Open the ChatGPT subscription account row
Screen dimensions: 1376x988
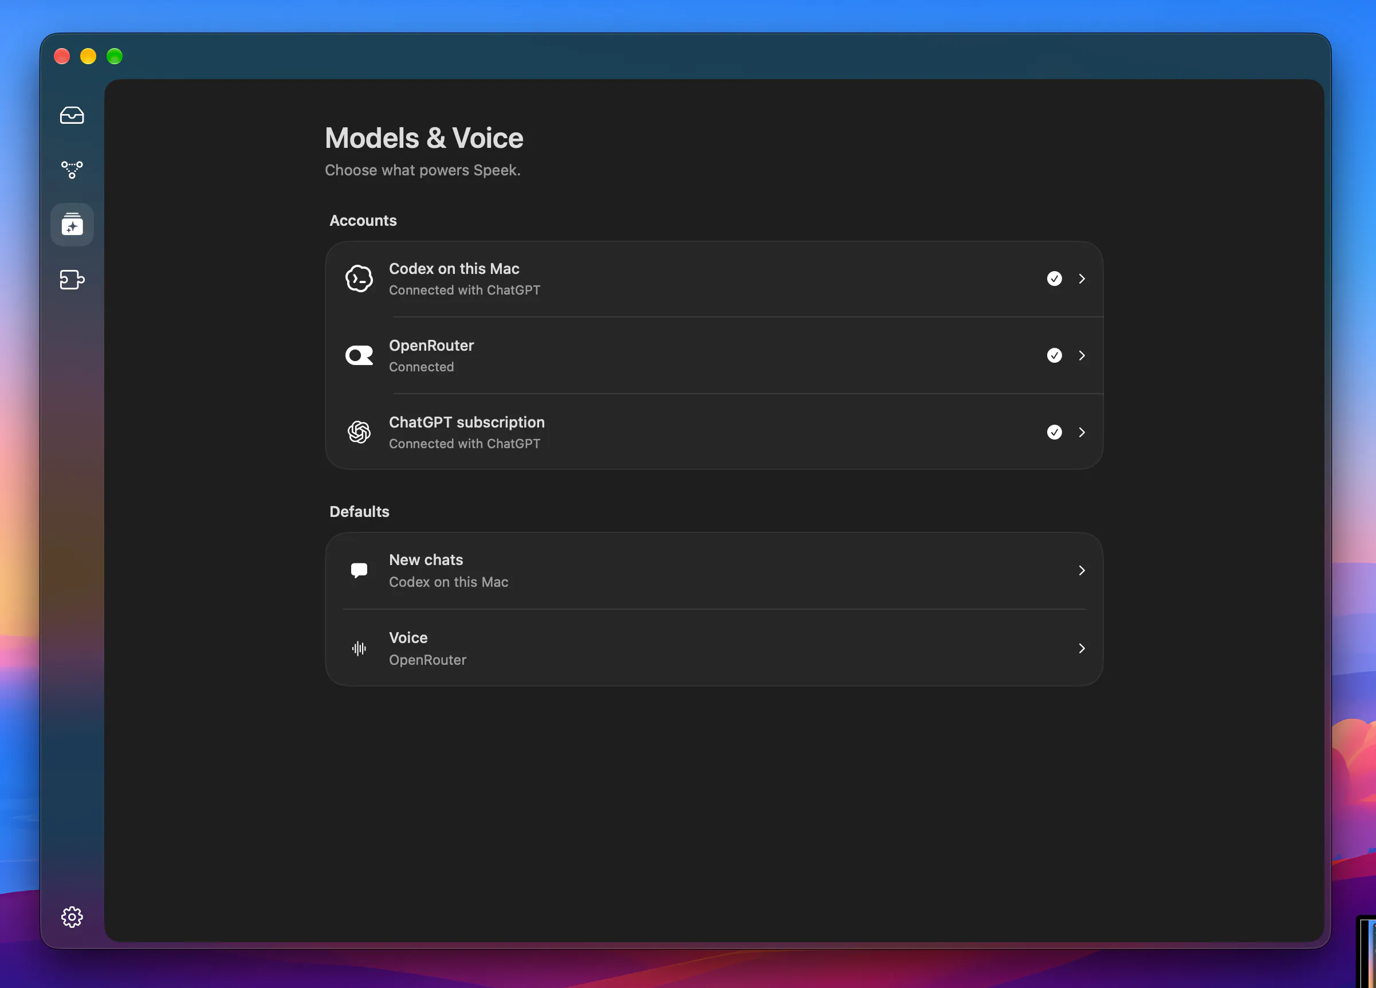coord(714,432)
